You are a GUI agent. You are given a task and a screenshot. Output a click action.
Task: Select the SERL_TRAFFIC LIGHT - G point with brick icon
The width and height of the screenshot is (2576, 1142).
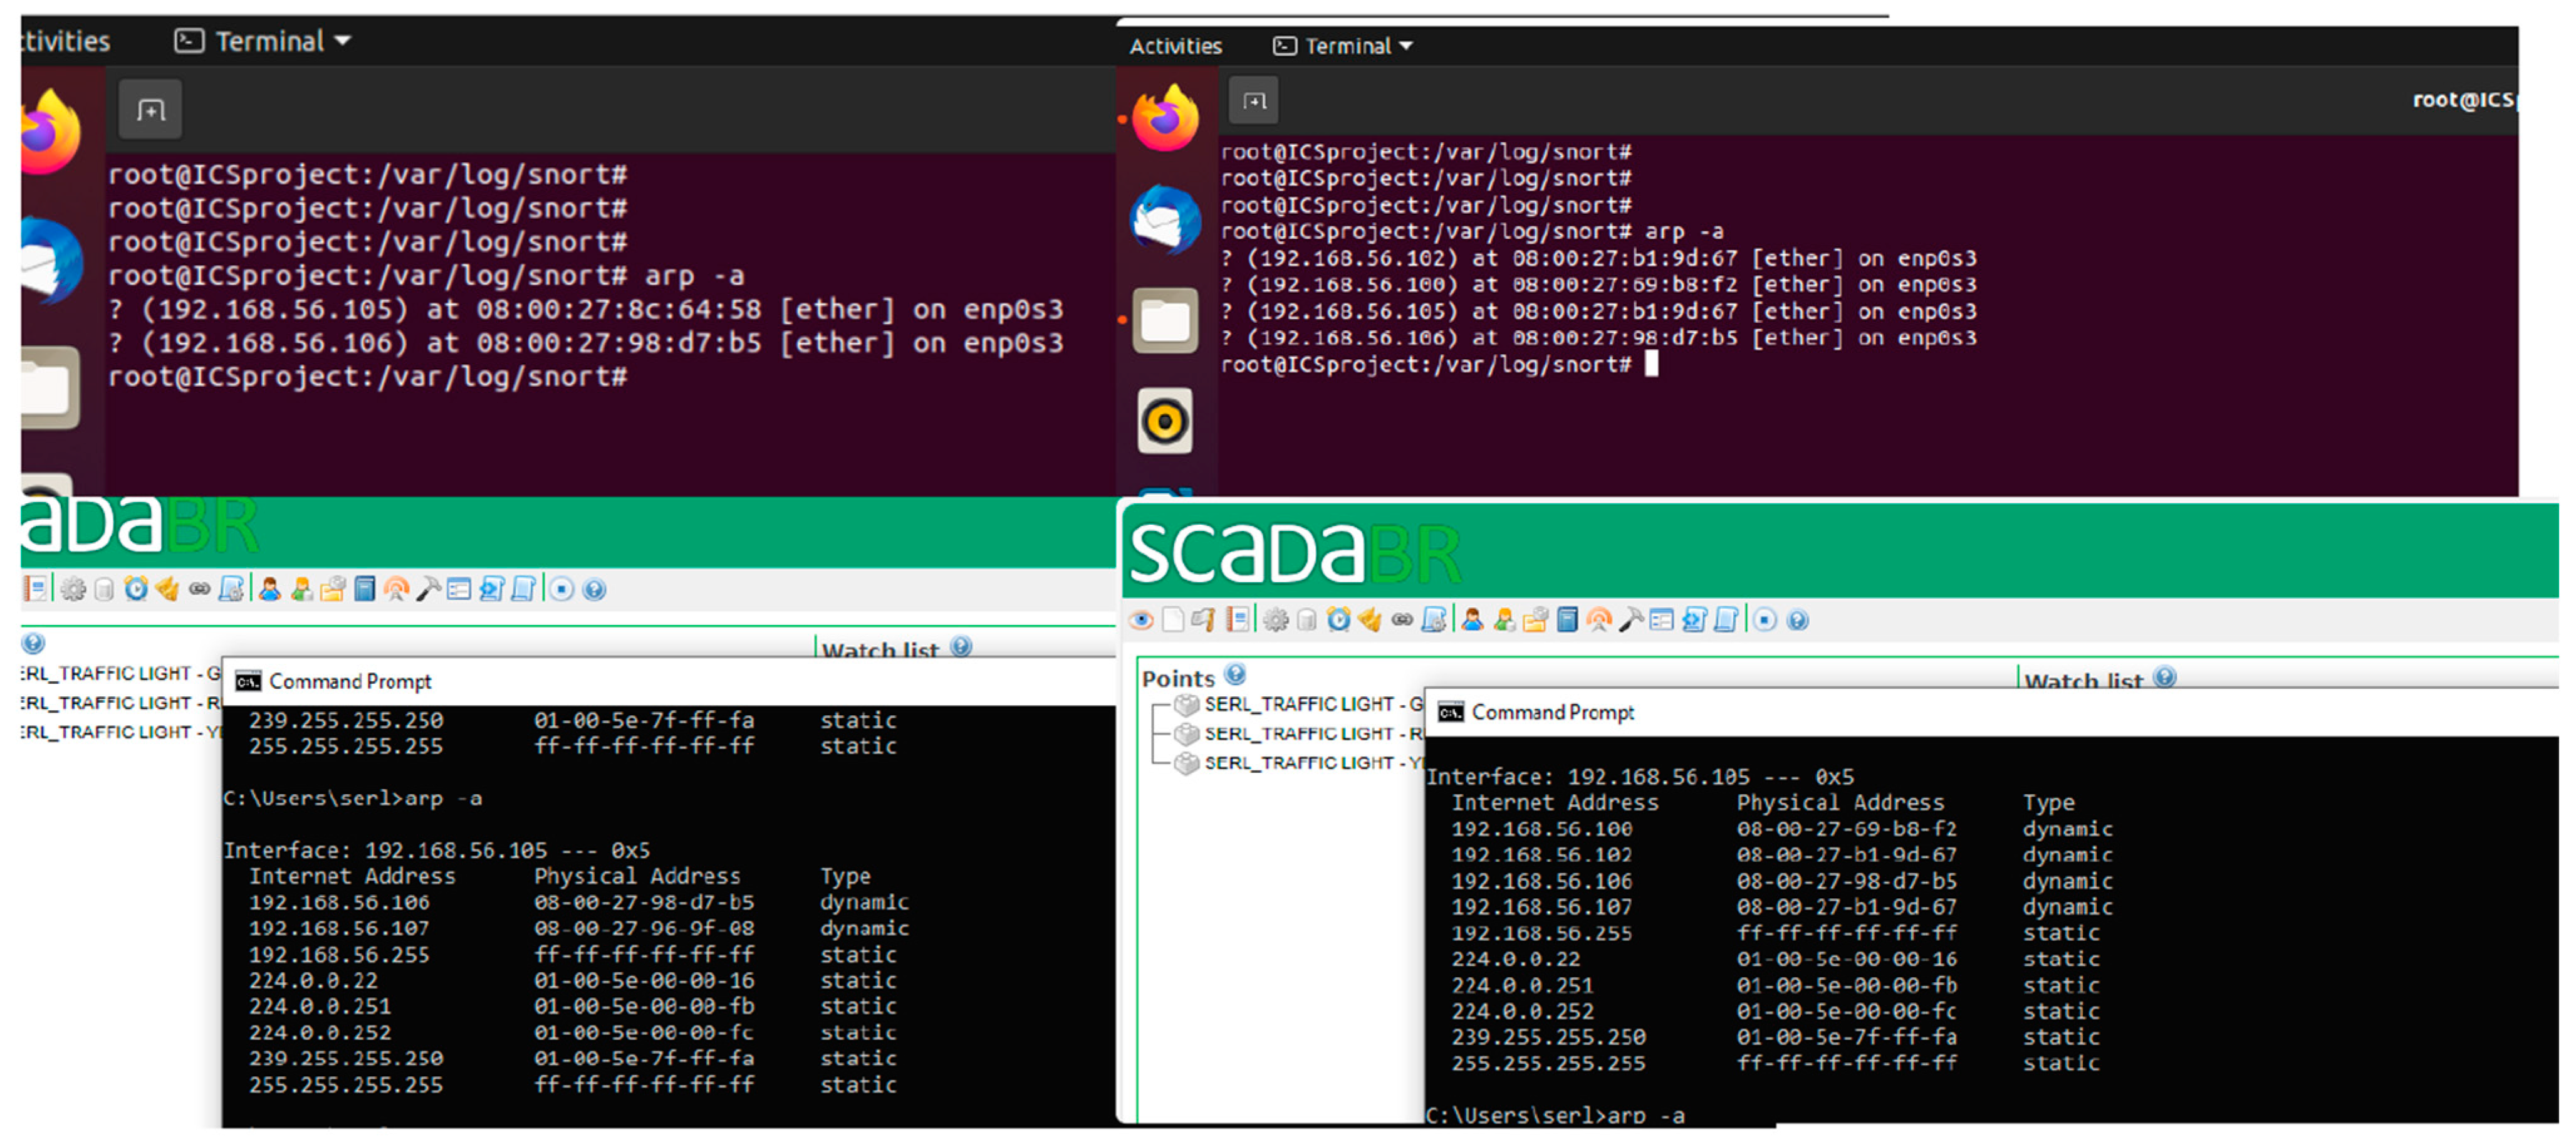coord(1300,705)
